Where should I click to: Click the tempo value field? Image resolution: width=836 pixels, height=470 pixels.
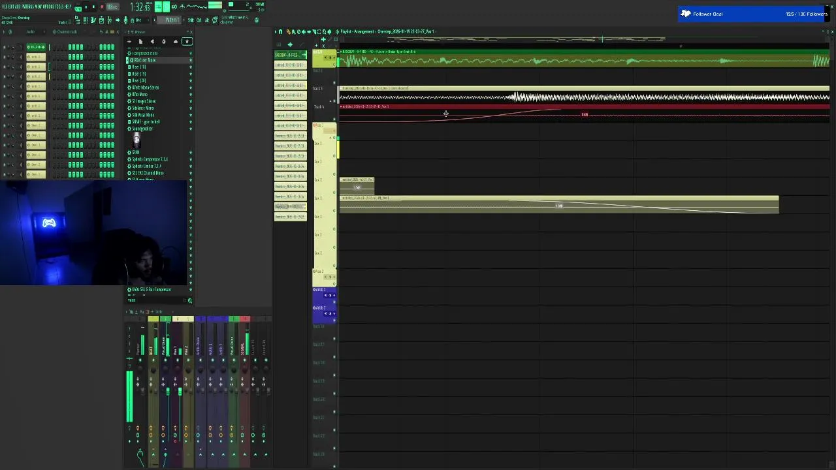click(112, 7)
